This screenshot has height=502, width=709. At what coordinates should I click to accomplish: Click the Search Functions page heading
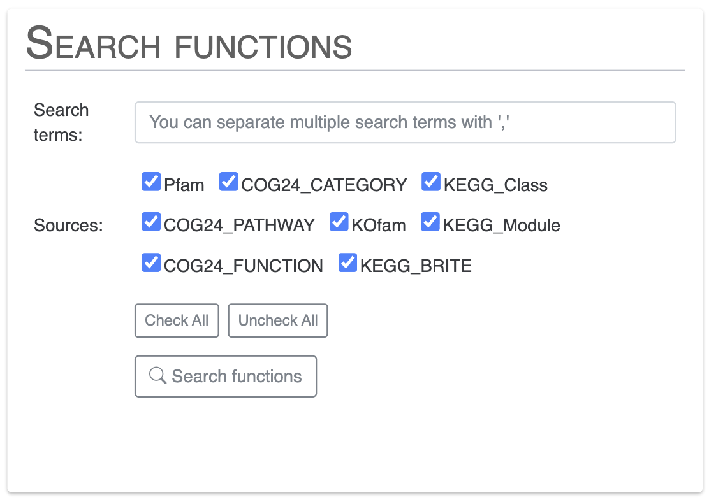[188, 43]
